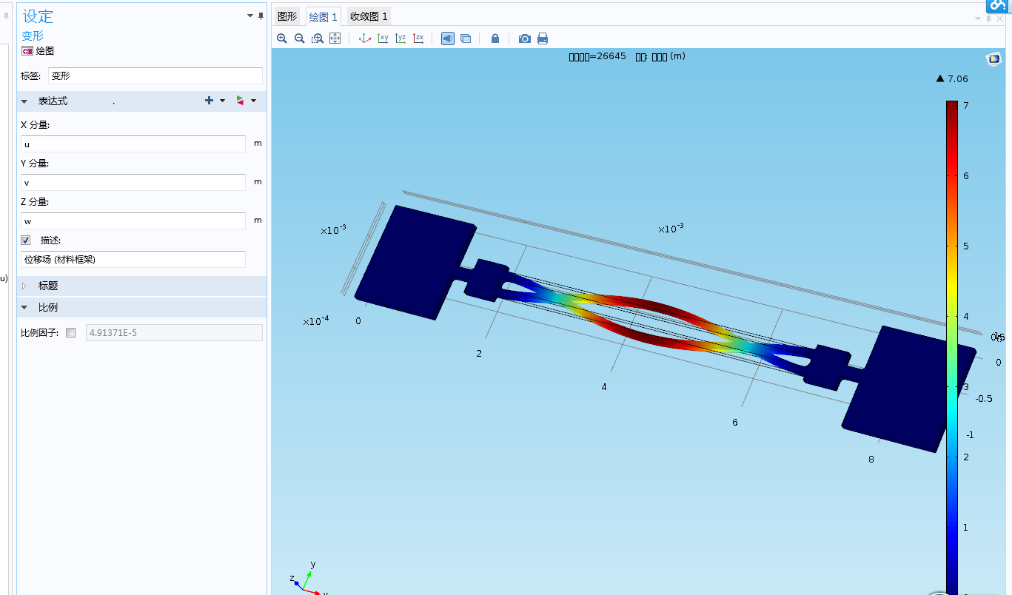
Task: Switch to the xy view
Action: pyautogui.click(x=383, y=38)
